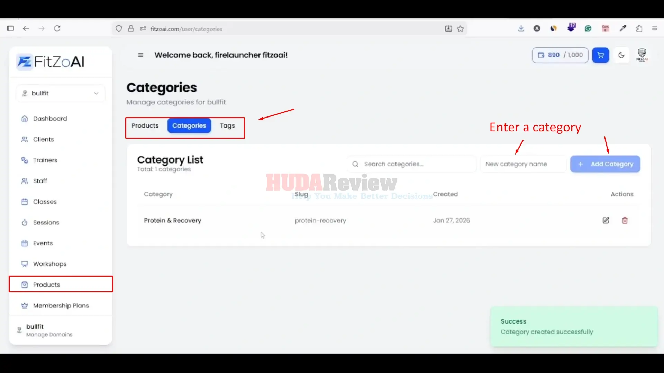Open the browser extensions puzzle icon
The width and height of the screenshot is (664, 373).
coord(639,28)
